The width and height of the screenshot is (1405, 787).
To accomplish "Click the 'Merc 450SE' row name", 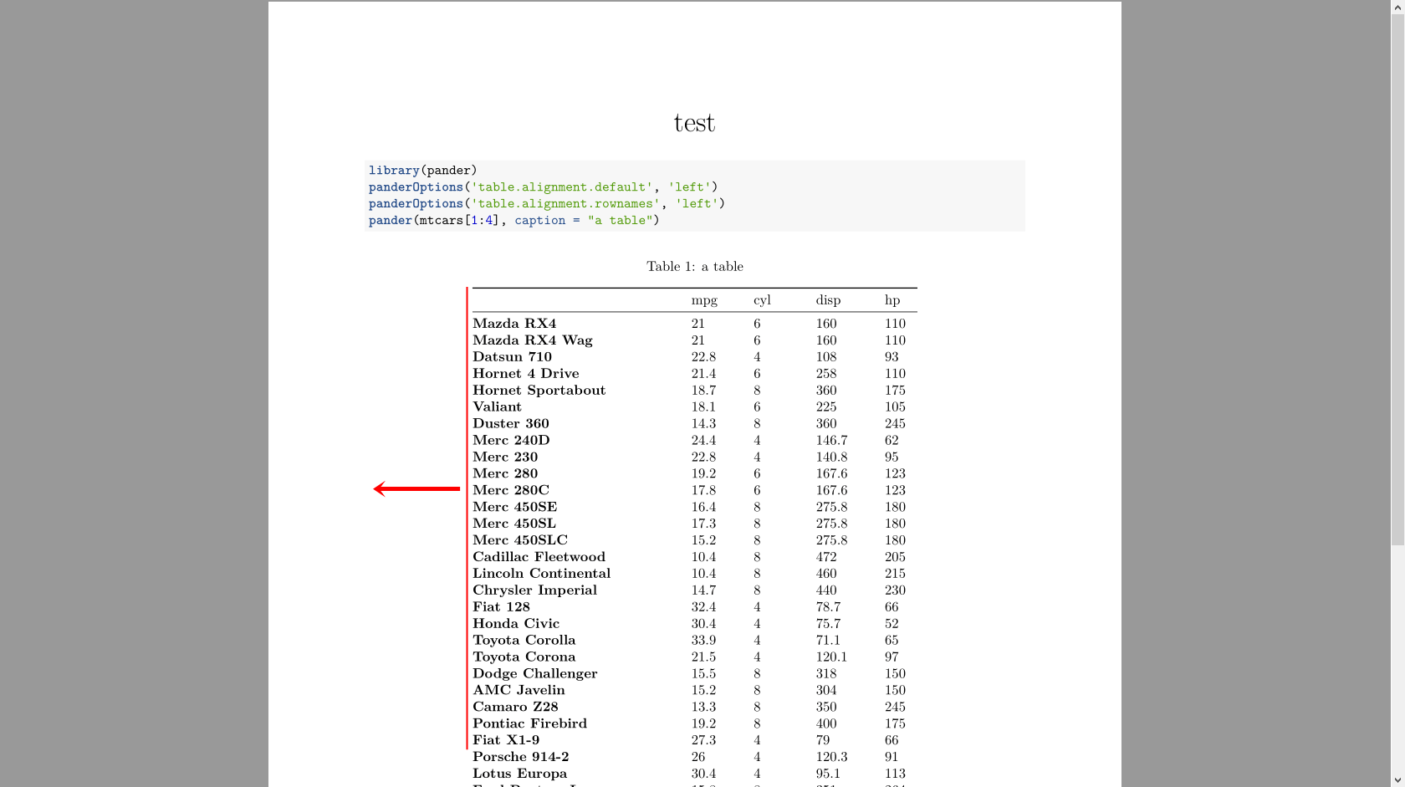I will click(x=514, y=507).
